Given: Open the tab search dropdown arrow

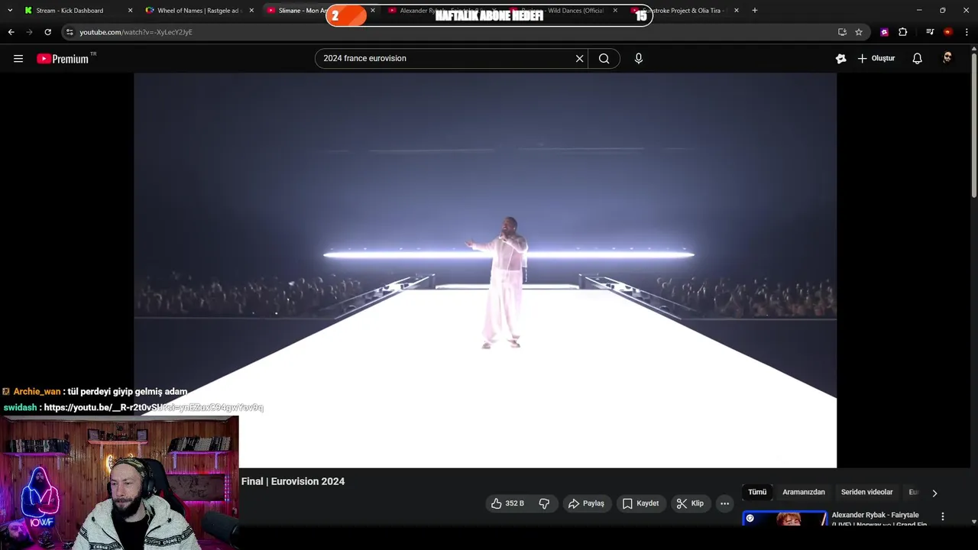Looking at the screenshot, I should [x=10, y=11].
